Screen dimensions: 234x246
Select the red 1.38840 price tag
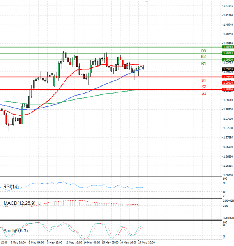[x=228, y=90]
